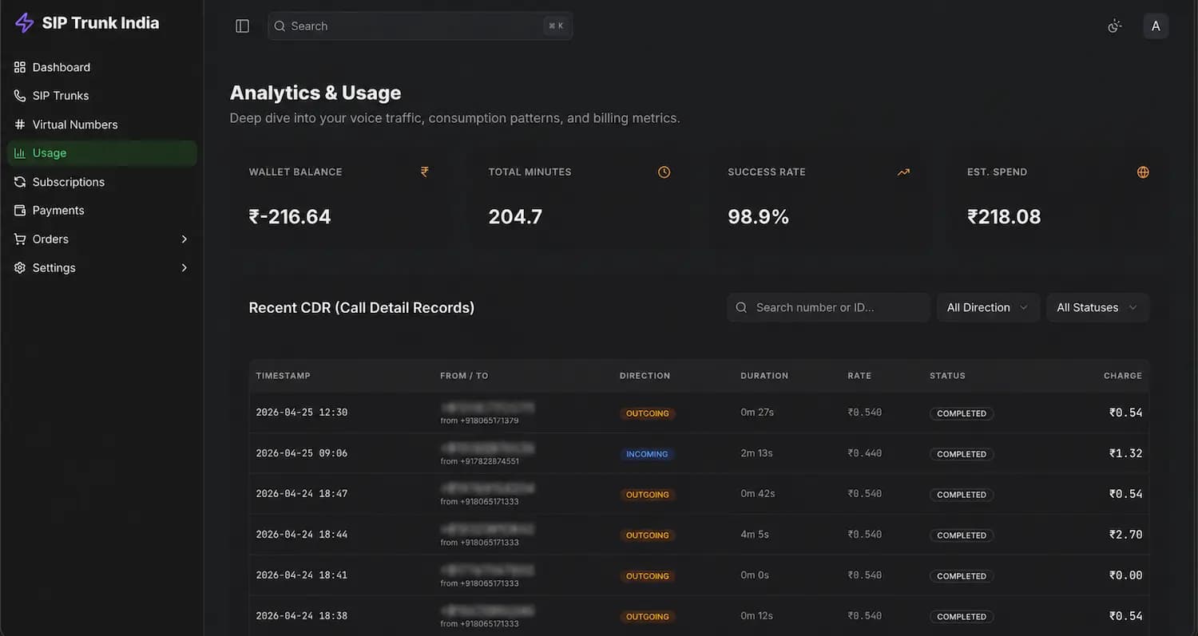Click the Analytics & Usage heading
The image size is (1198, 636).
pos(315,93)
